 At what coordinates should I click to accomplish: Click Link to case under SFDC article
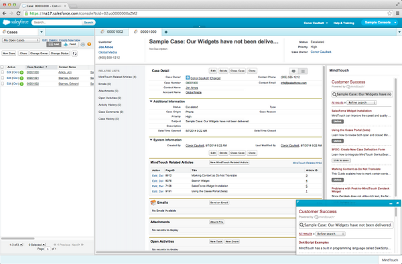341,160
